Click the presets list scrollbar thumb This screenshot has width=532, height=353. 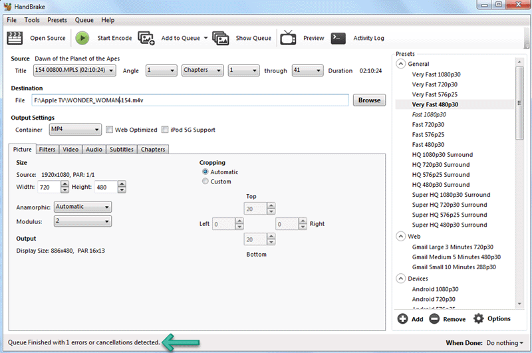(x=519, y=103)
